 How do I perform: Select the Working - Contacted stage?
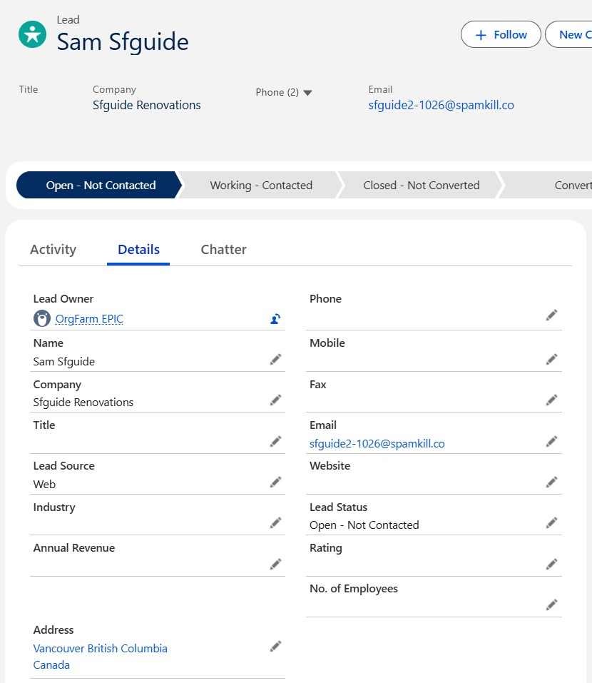pos(261,185)
